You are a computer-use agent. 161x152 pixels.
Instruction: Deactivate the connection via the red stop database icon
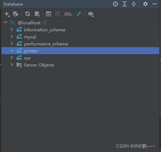(37, 14)
